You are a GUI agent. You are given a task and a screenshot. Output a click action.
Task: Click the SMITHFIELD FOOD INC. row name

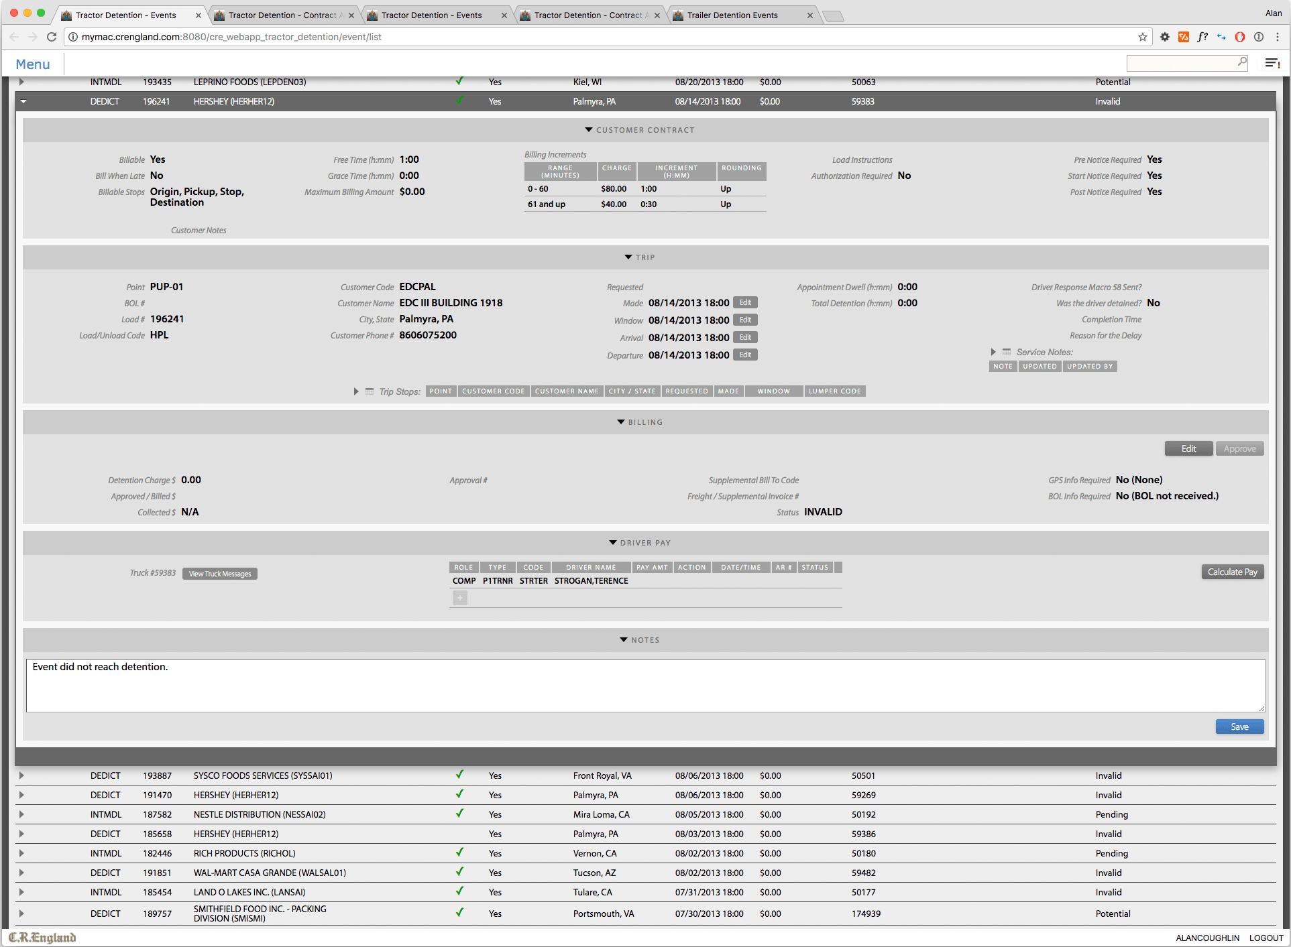260,913
